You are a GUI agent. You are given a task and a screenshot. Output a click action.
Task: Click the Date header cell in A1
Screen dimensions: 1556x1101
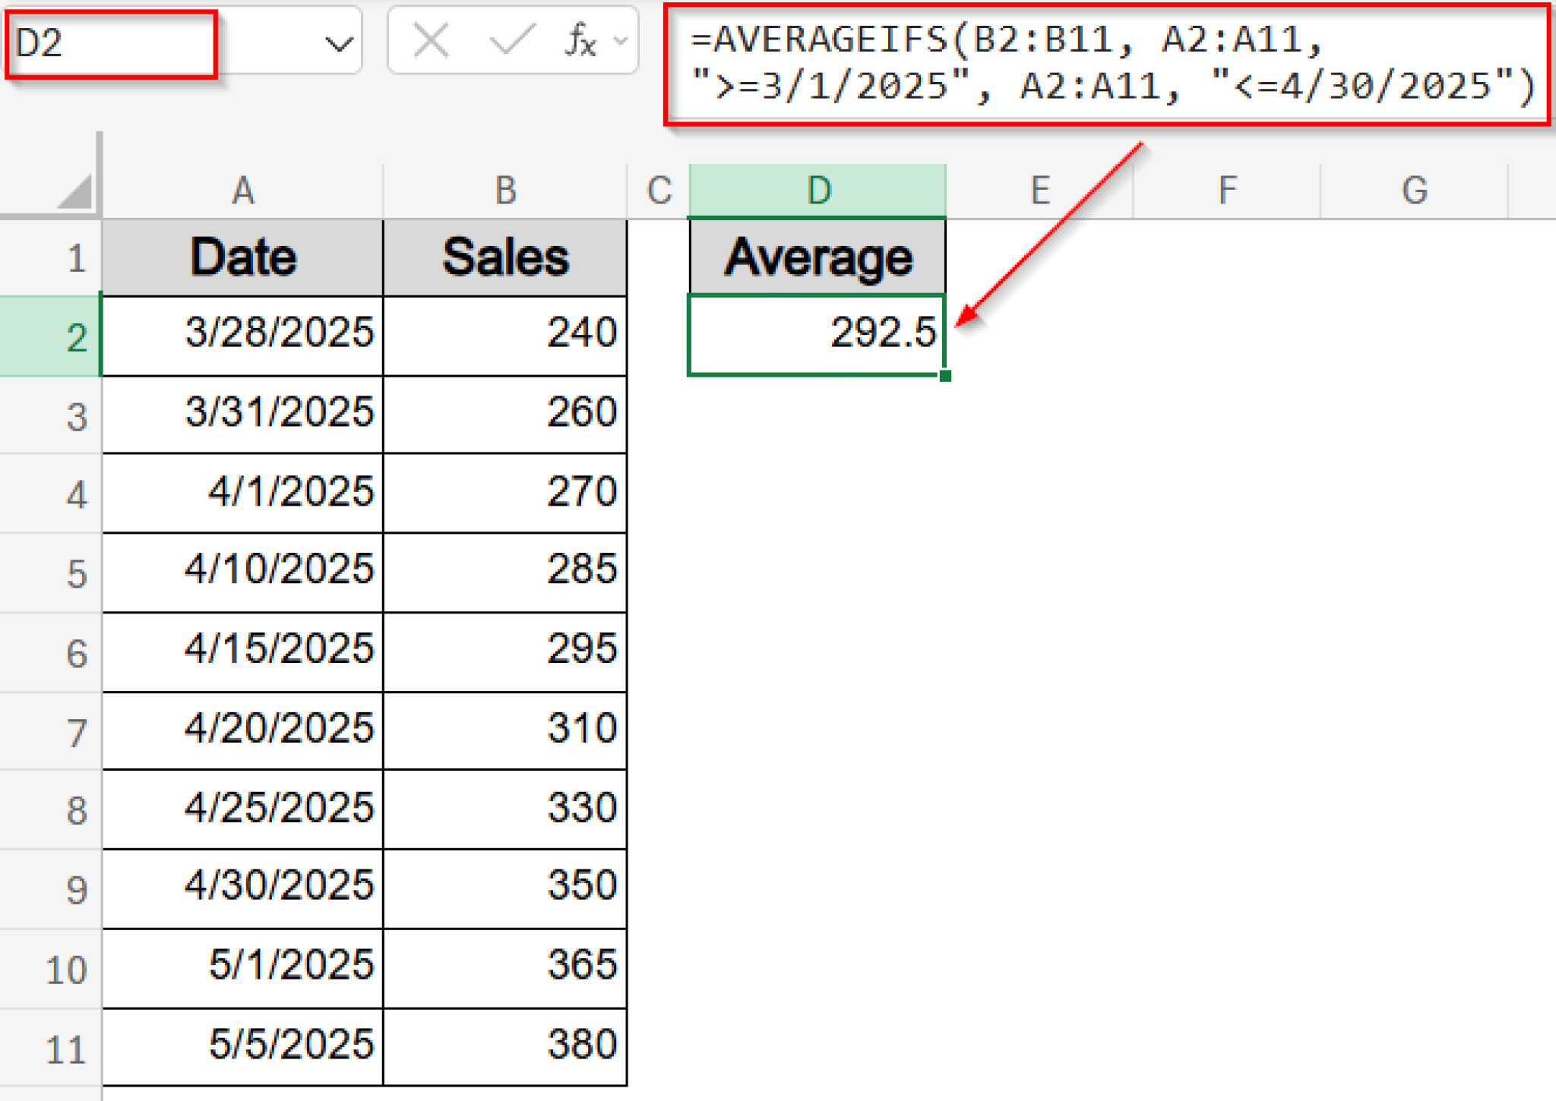coord(242,257)
